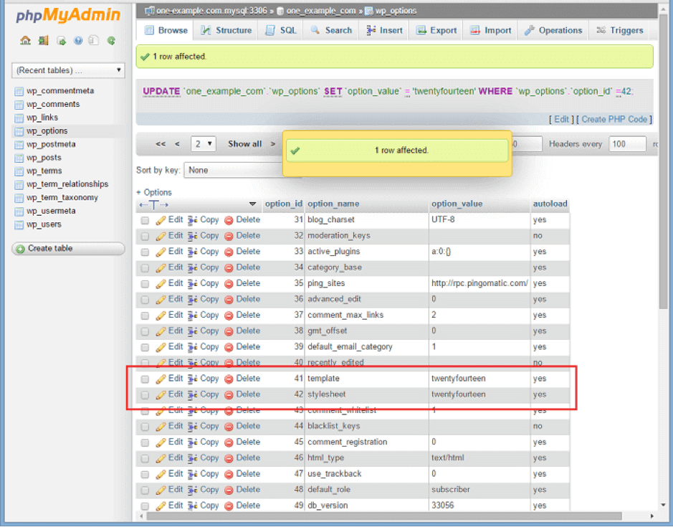Open the query window icon
The width and height of the screenshot is (673, 527).
62,41
